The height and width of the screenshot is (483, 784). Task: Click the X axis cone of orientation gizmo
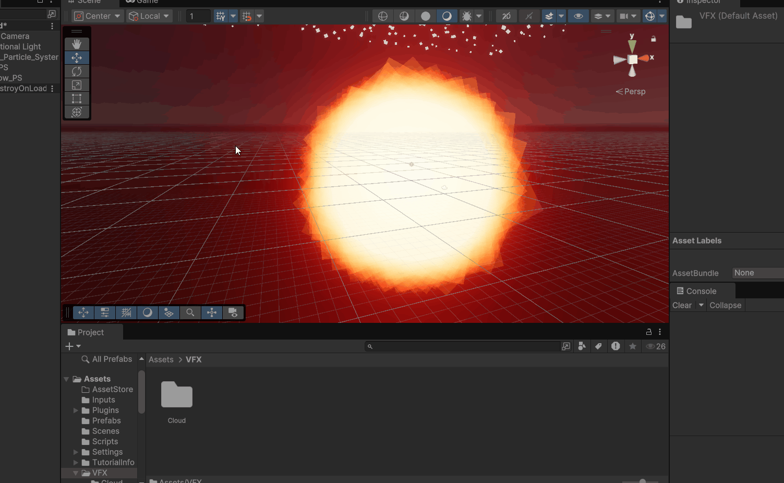point(644,58)
